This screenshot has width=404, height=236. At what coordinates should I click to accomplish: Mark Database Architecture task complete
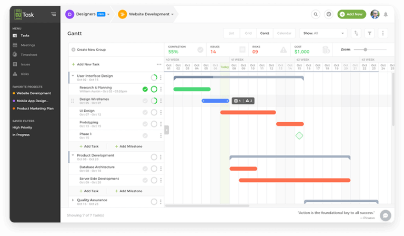145,169
